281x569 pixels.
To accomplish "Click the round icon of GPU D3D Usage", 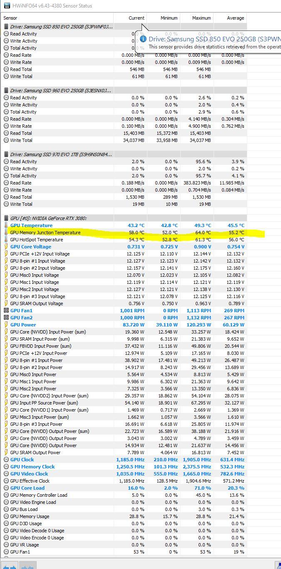I will point(6,523).
